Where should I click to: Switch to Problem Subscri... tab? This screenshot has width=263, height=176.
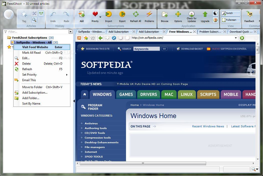[x=210, y=32]
